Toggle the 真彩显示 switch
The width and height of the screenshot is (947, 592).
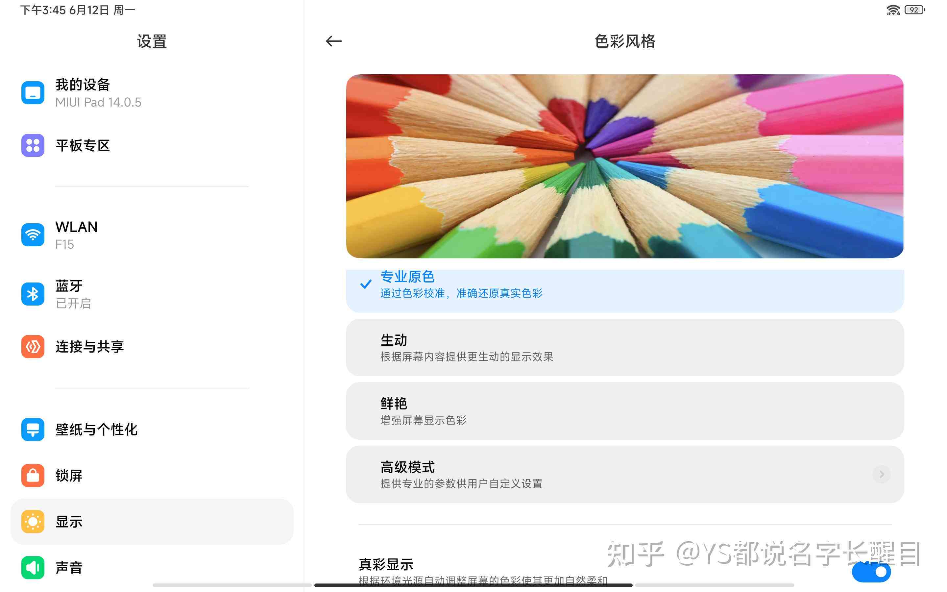pos(871,572)
